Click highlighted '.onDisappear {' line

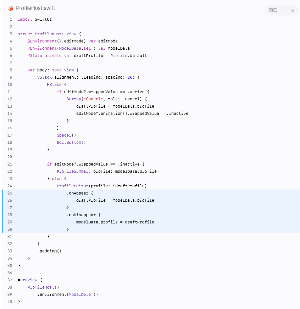click(x=83, y=215)
